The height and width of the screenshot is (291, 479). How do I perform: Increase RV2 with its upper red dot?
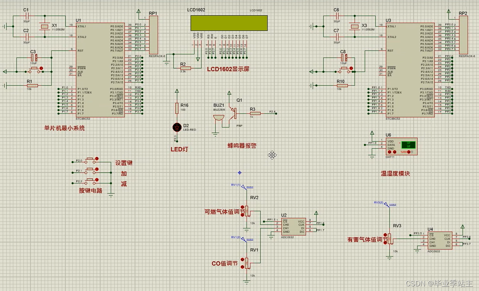[x=243, y=208]
